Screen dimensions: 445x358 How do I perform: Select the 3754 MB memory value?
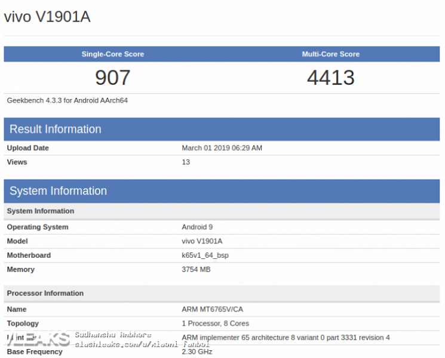[x=196, y=270]
